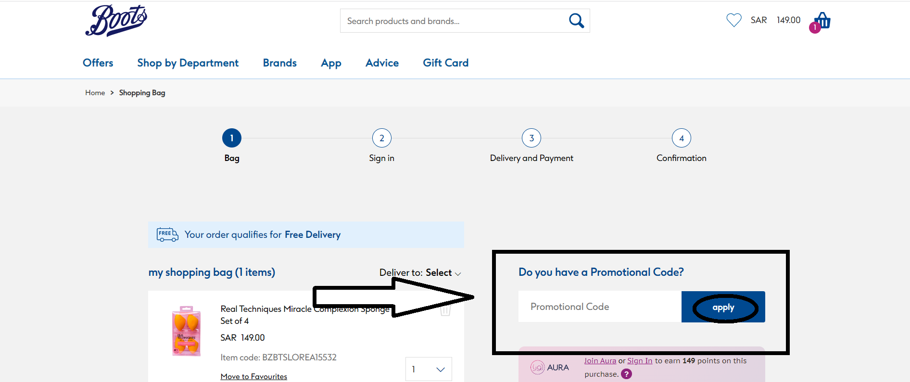Image resolution: width=910 pixels, height=382 pixels.
Task: Click the Free Delivery banner text
Action: click(263, 234)
